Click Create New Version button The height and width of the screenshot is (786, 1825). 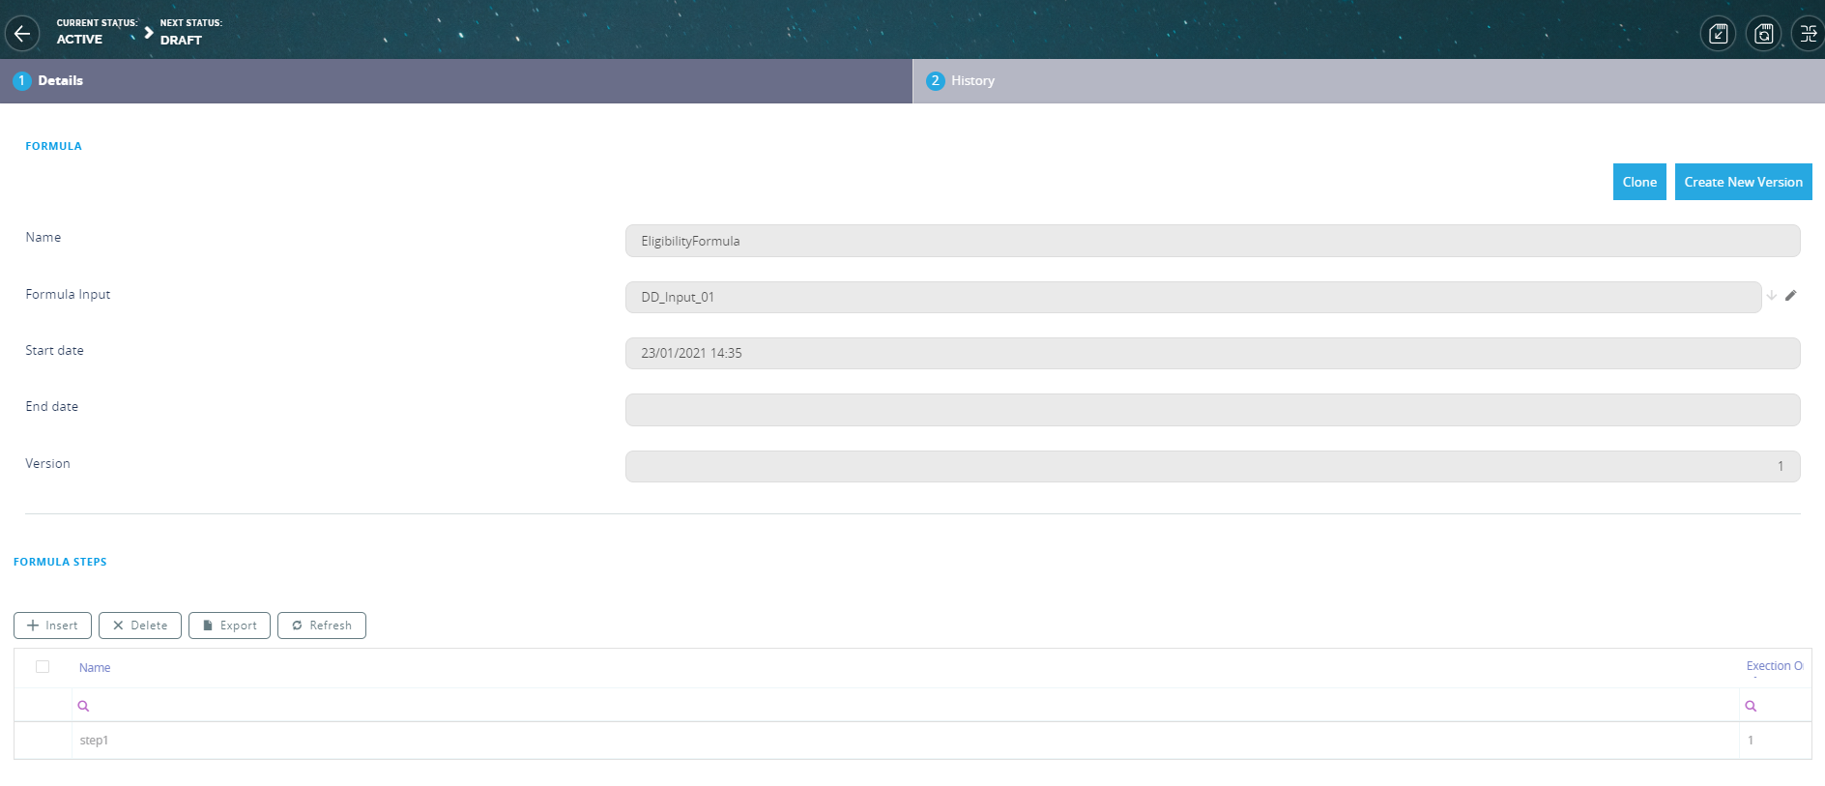pyautogui.click(x=1743, y=182)
